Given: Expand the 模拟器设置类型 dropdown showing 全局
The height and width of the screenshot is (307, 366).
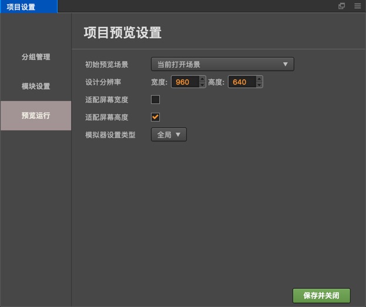Looking at the screenshot, I should tap(169, 134).
